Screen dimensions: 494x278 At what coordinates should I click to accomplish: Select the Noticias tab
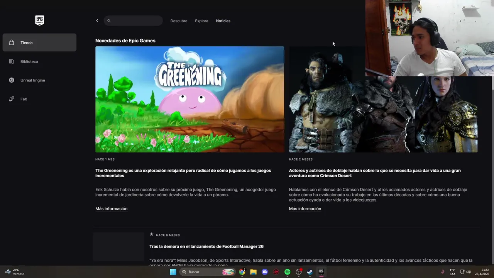pos(223,21)
